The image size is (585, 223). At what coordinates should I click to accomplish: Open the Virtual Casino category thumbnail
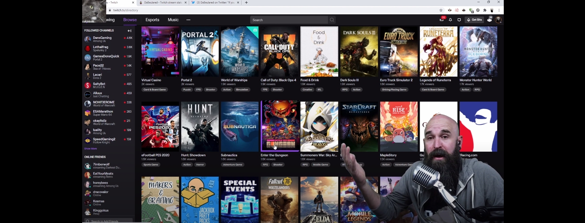pyautogui.click(x=160, y=52)
